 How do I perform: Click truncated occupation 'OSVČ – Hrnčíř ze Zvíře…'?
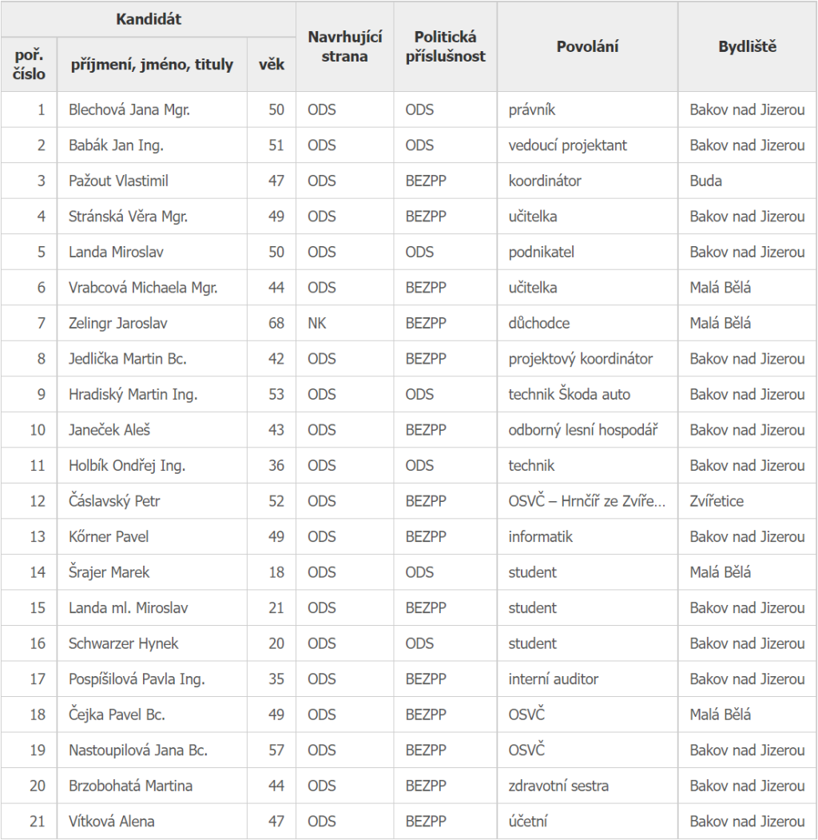pyautogui.click(x=587, y=501)
